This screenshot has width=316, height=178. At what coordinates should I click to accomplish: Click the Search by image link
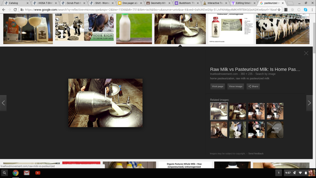(266, 74)
